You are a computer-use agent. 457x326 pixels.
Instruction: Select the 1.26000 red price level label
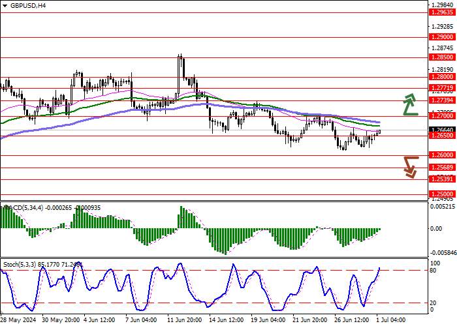point(442,155)
